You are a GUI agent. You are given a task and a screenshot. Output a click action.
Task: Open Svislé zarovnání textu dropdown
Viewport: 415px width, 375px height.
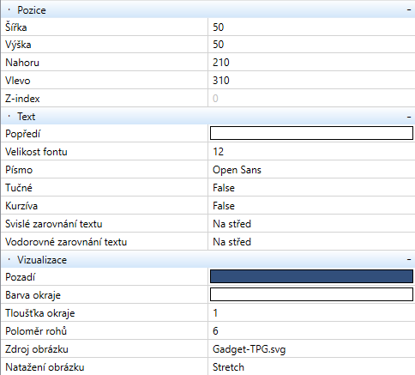311,224
